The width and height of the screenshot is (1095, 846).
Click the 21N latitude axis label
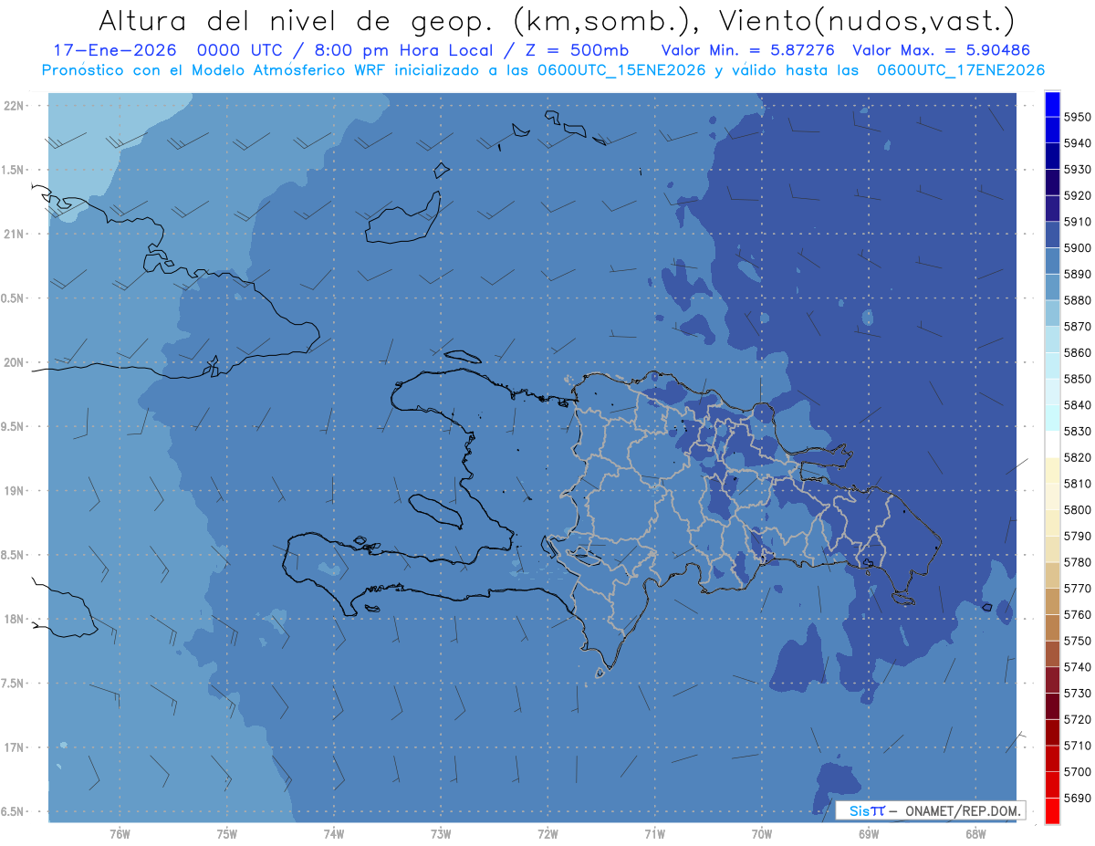coord(16,234)
